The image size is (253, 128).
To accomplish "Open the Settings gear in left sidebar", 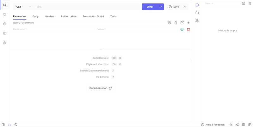I will click(x=5, y=43).
